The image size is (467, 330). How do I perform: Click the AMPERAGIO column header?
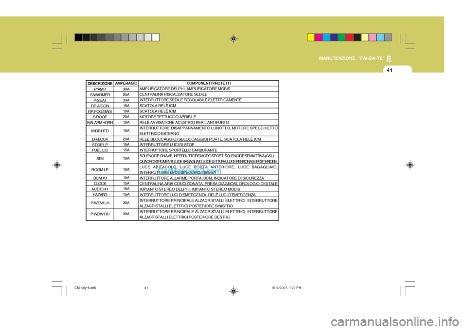[x=126, y=83]
